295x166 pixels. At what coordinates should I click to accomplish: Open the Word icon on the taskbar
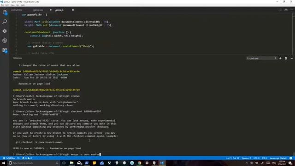pos(87,163)
